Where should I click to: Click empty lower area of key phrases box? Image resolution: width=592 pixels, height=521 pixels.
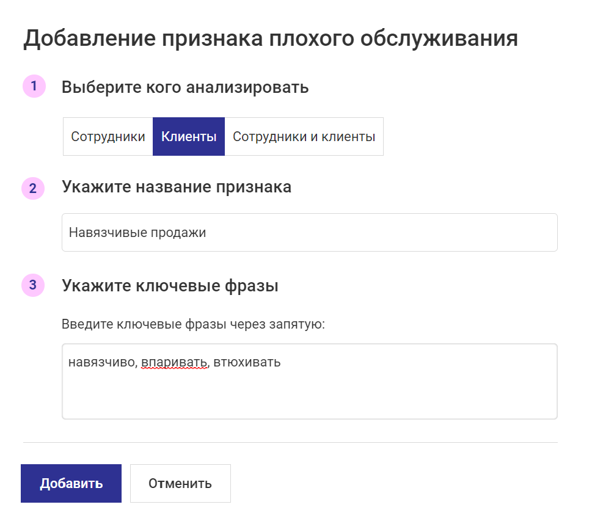(x=310, y=396)
